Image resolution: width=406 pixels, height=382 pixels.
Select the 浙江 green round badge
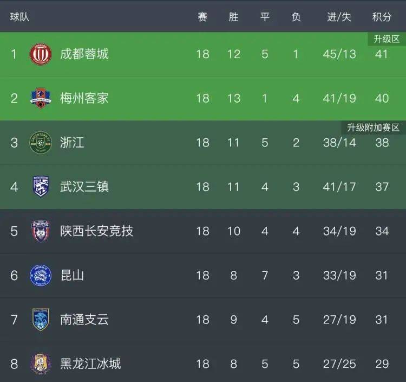[x=41, y=143]
